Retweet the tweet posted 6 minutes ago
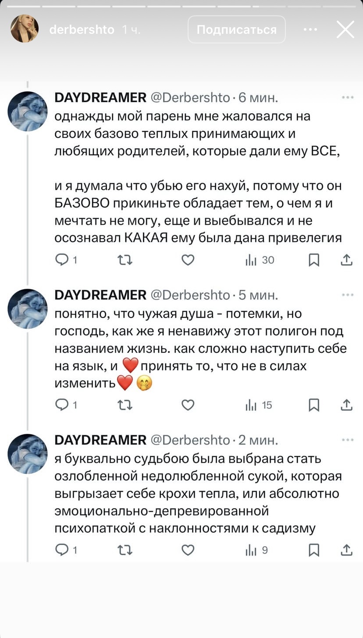 coord(125,260)
